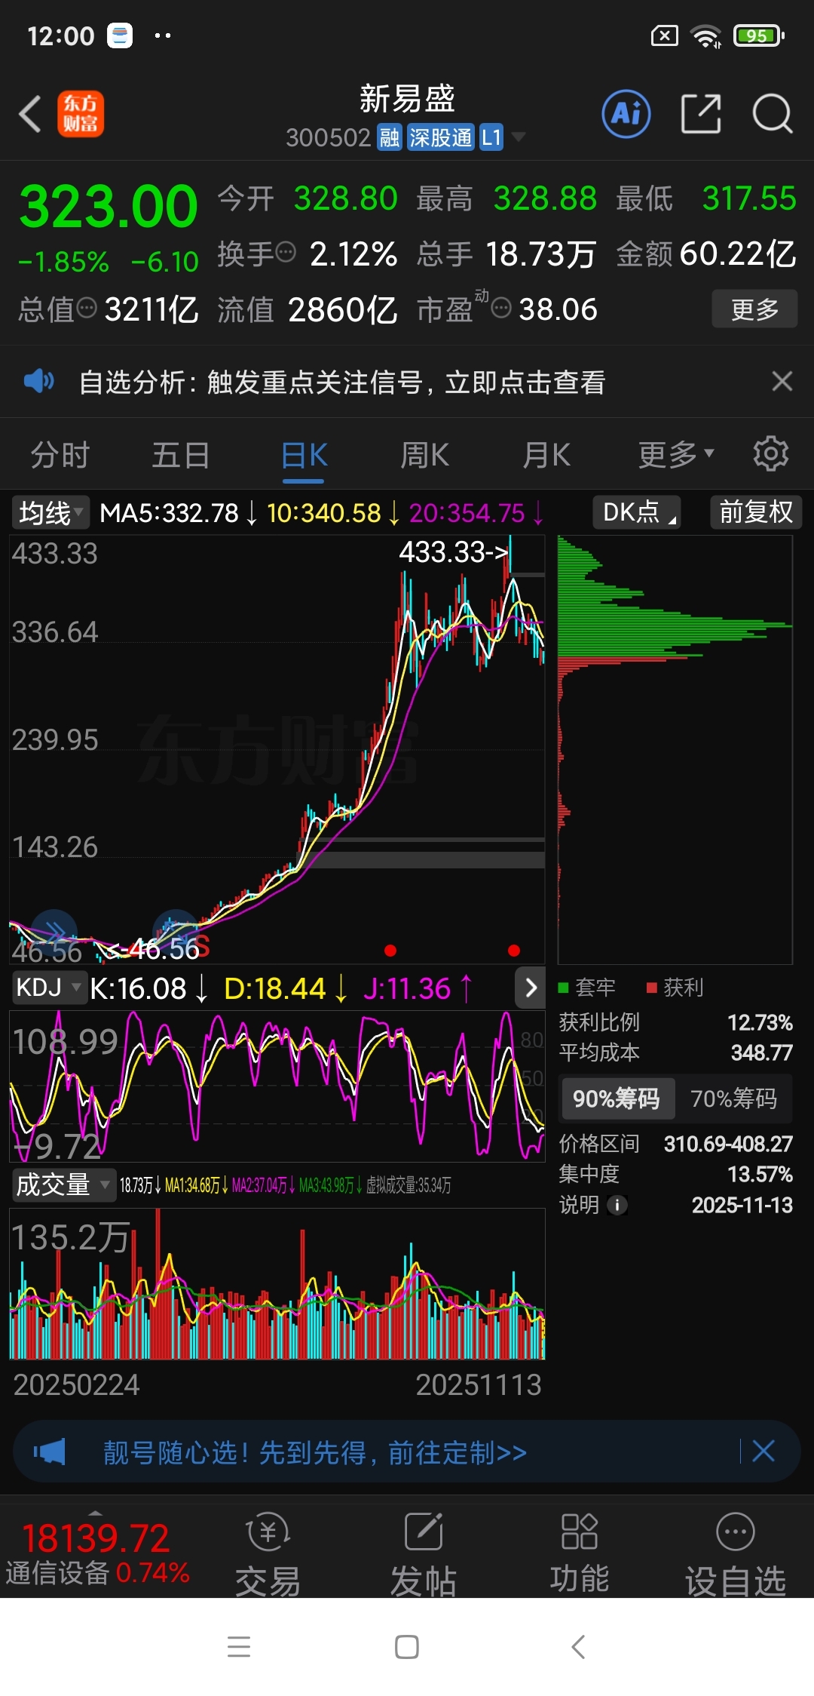The image size is (814, 1696).
Task: Tap the current price 323.00
Action: tap(108, 206)
